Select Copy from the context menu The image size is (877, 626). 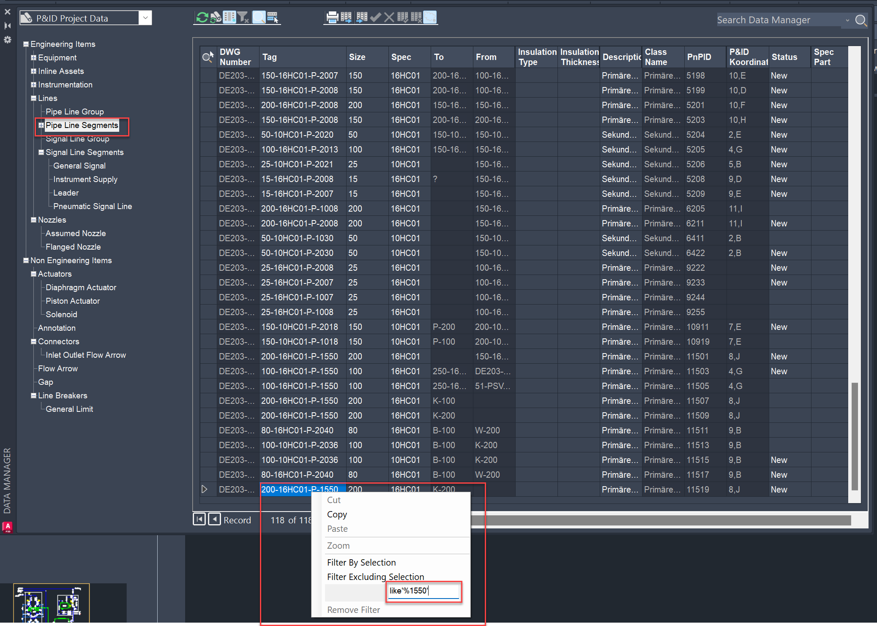click(337, 514)
